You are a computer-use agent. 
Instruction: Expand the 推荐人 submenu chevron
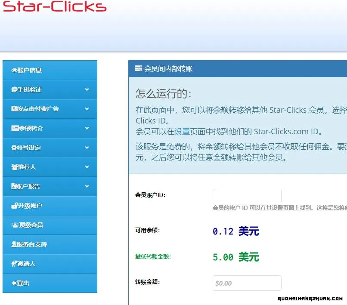click(x=87, y=167)
